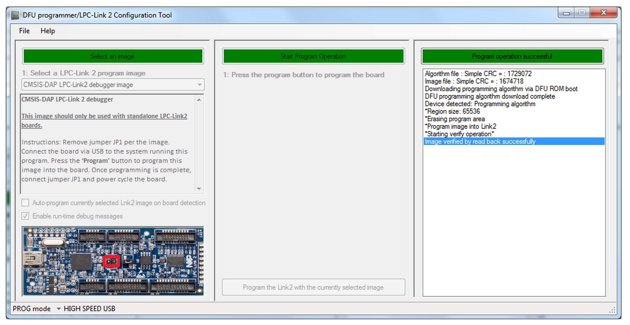Click scroll up arrow in image description box
630x325 pixels.
tap(199, 100)
